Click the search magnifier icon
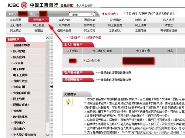 pyautogui.click(x=92, y=14)
